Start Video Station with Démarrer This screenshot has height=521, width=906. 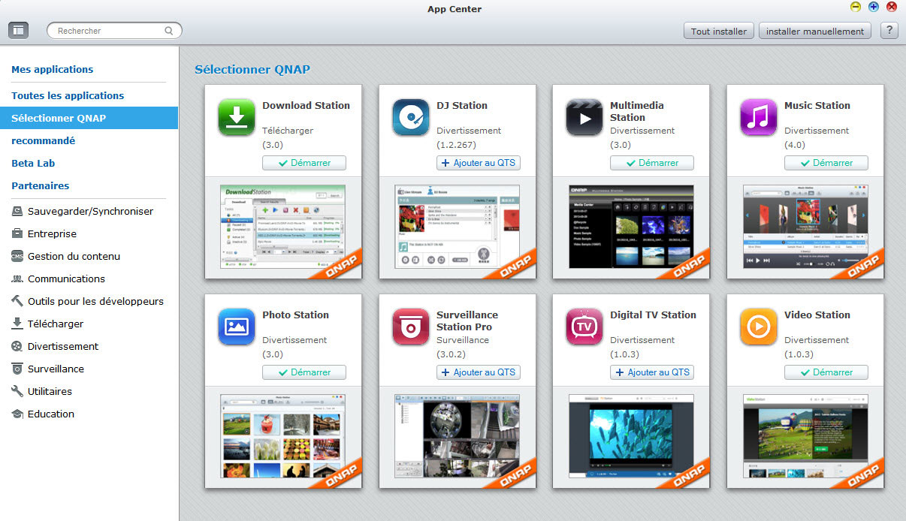point(826,372)
